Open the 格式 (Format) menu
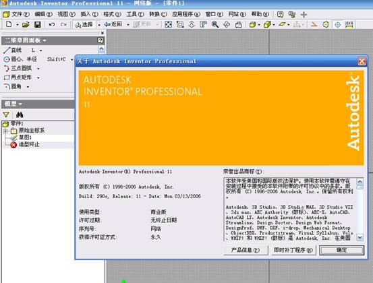Viewport: 373px width, 283px height. (112, 14)
